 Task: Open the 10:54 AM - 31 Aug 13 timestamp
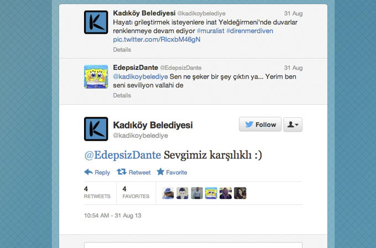click(112, 215)
